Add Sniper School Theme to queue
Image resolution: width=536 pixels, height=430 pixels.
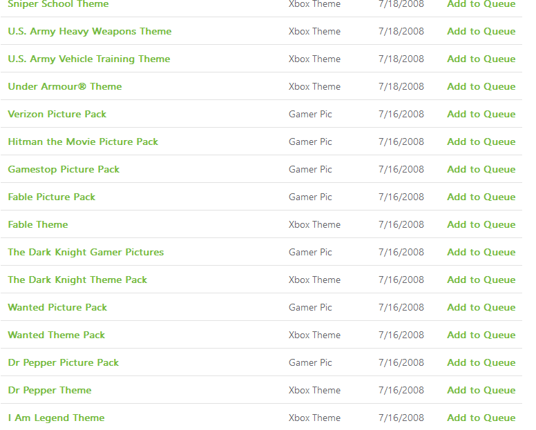(x=481, y=4)
